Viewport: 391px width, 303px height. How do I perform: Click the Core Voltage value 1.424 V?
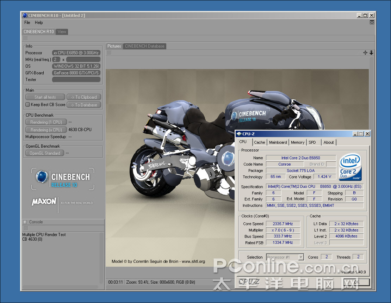pos(324,177)
